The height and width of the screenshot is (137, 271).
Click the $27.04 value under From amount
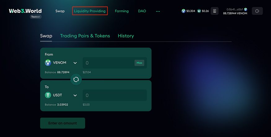pos(87,72)
